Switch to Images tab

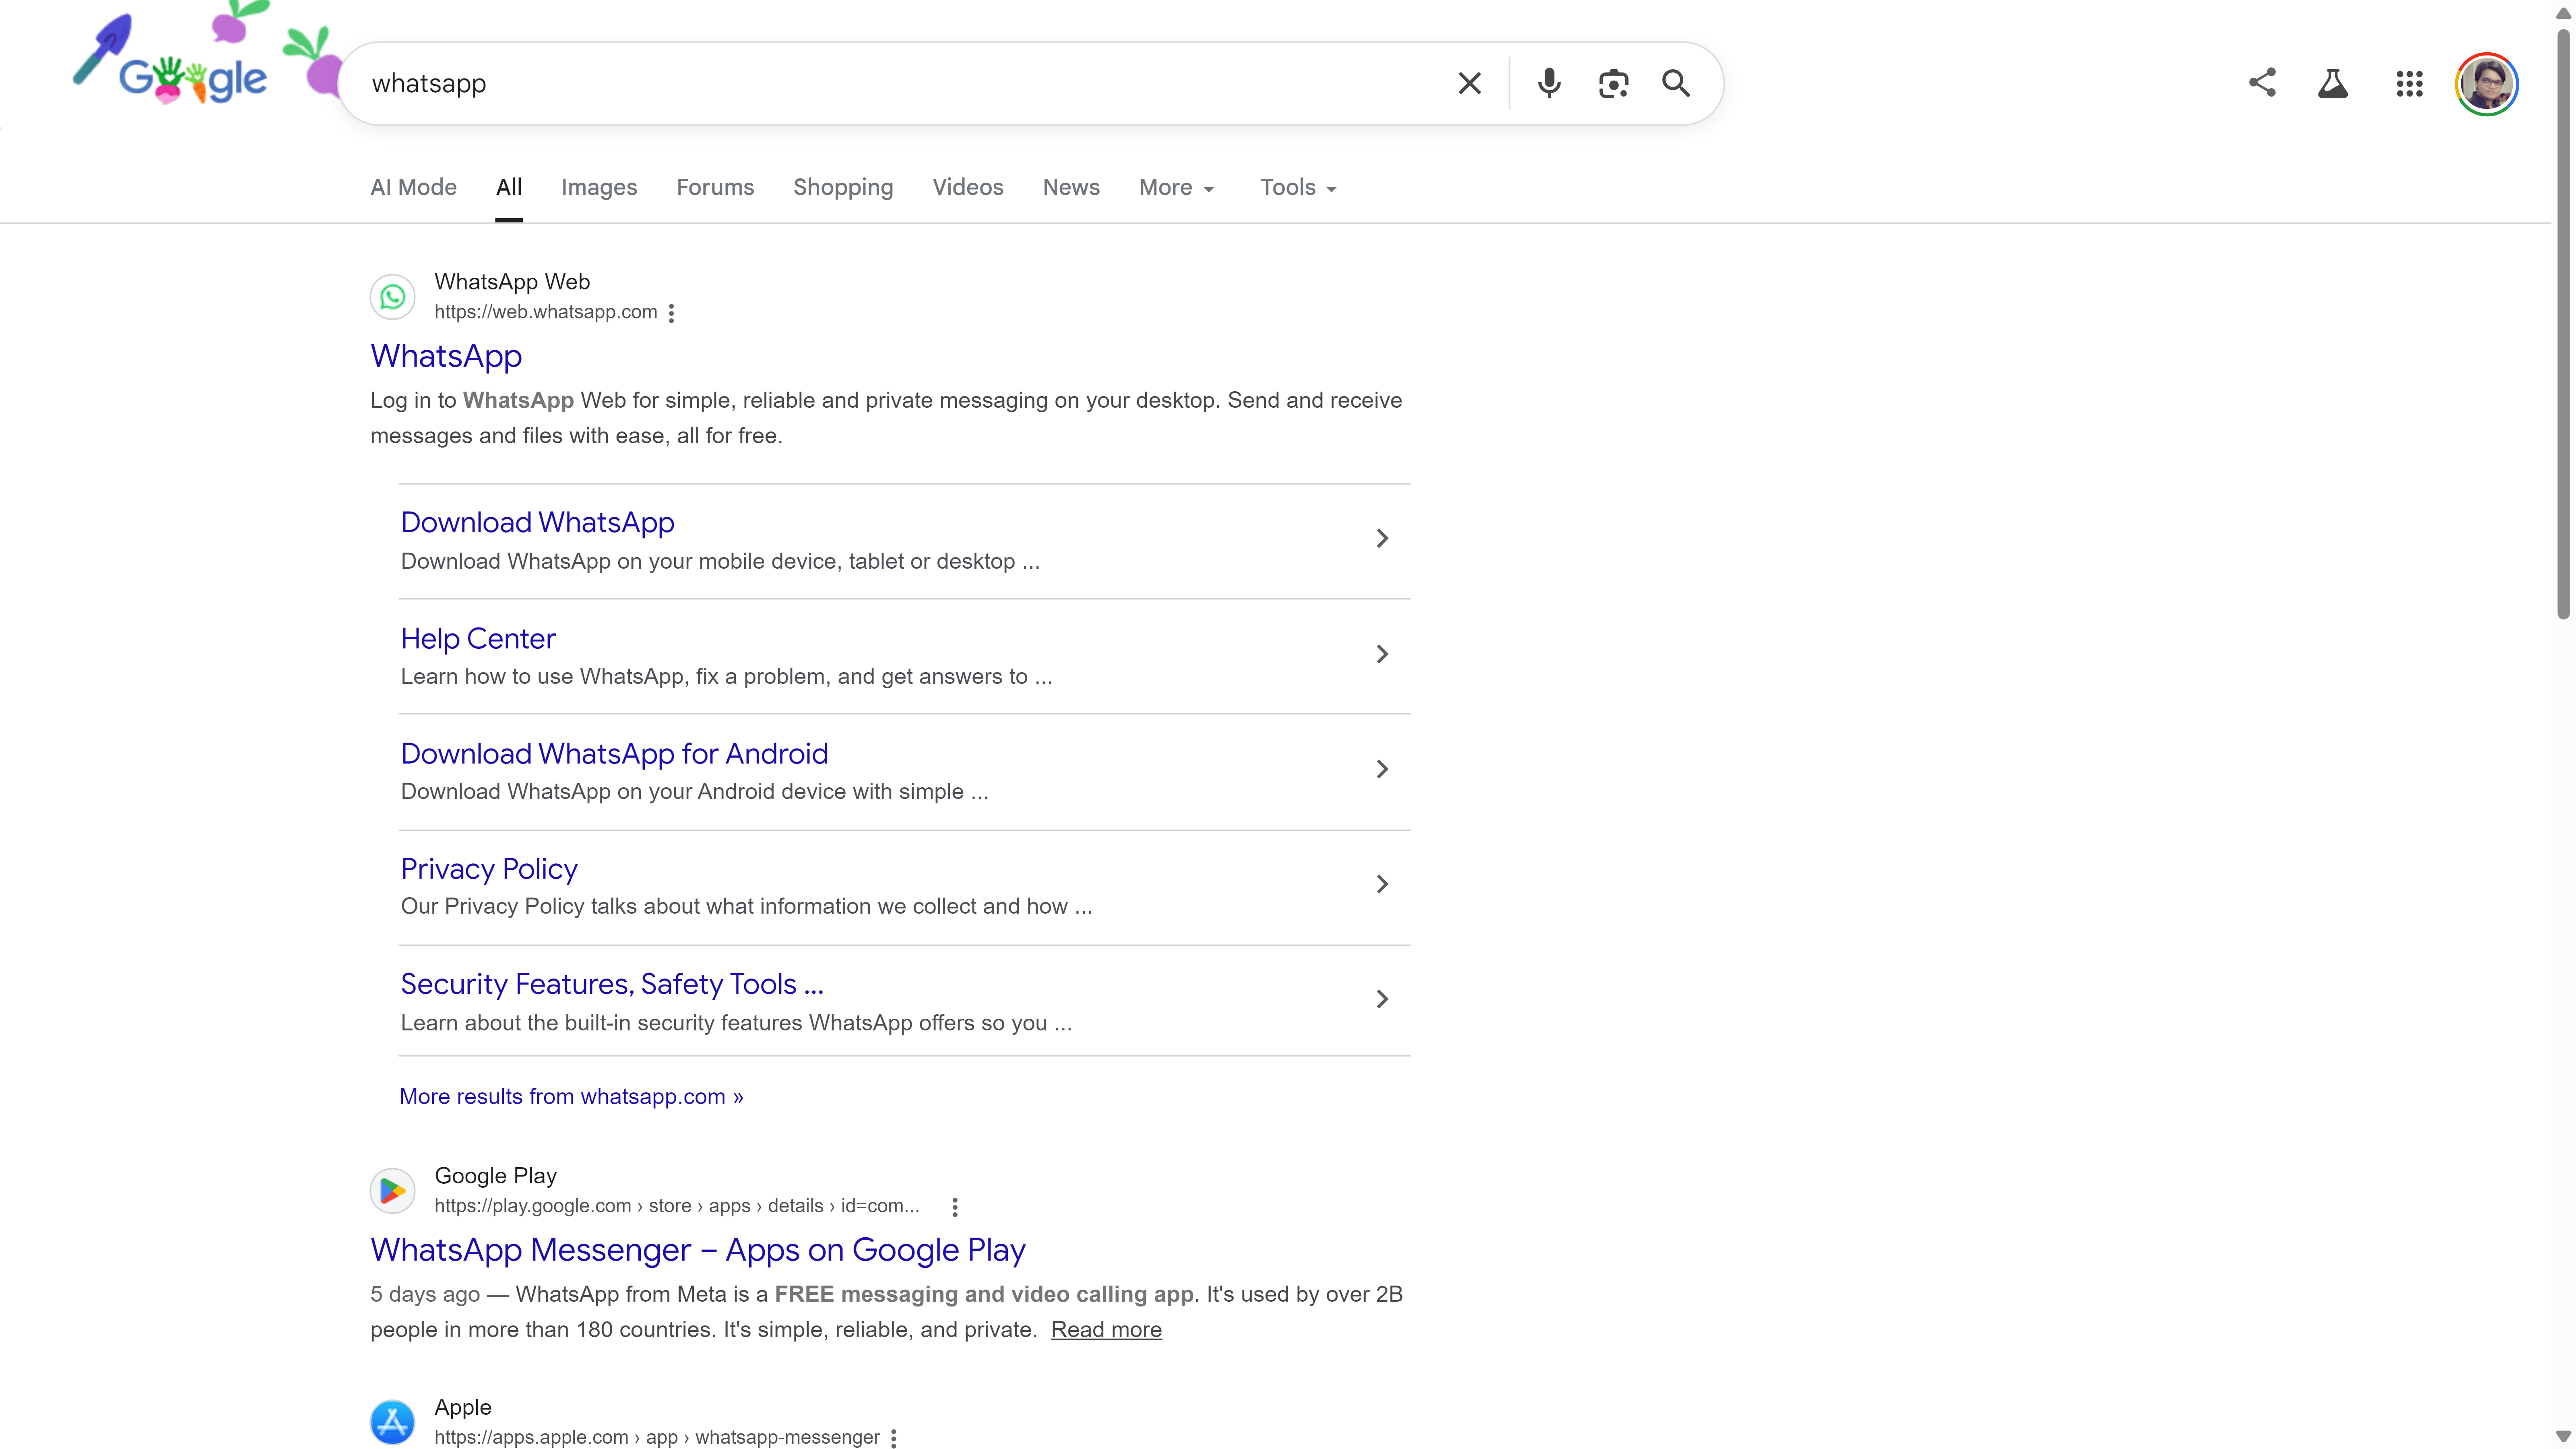point(599,188)
